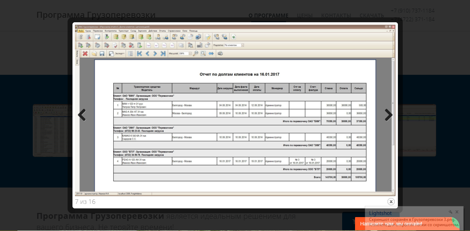Jump to last page of the report
470x231 pixels.
(163, 54)
